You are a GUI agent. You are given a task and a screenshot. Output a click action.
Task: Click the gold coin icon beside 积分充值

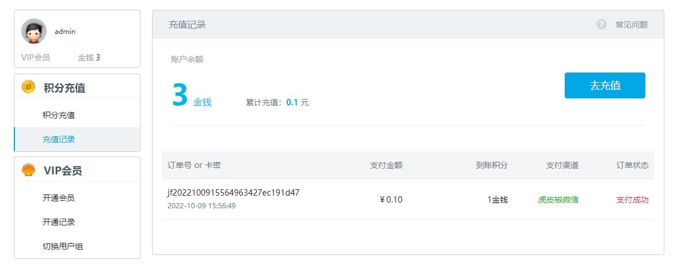tap(28, 87)
